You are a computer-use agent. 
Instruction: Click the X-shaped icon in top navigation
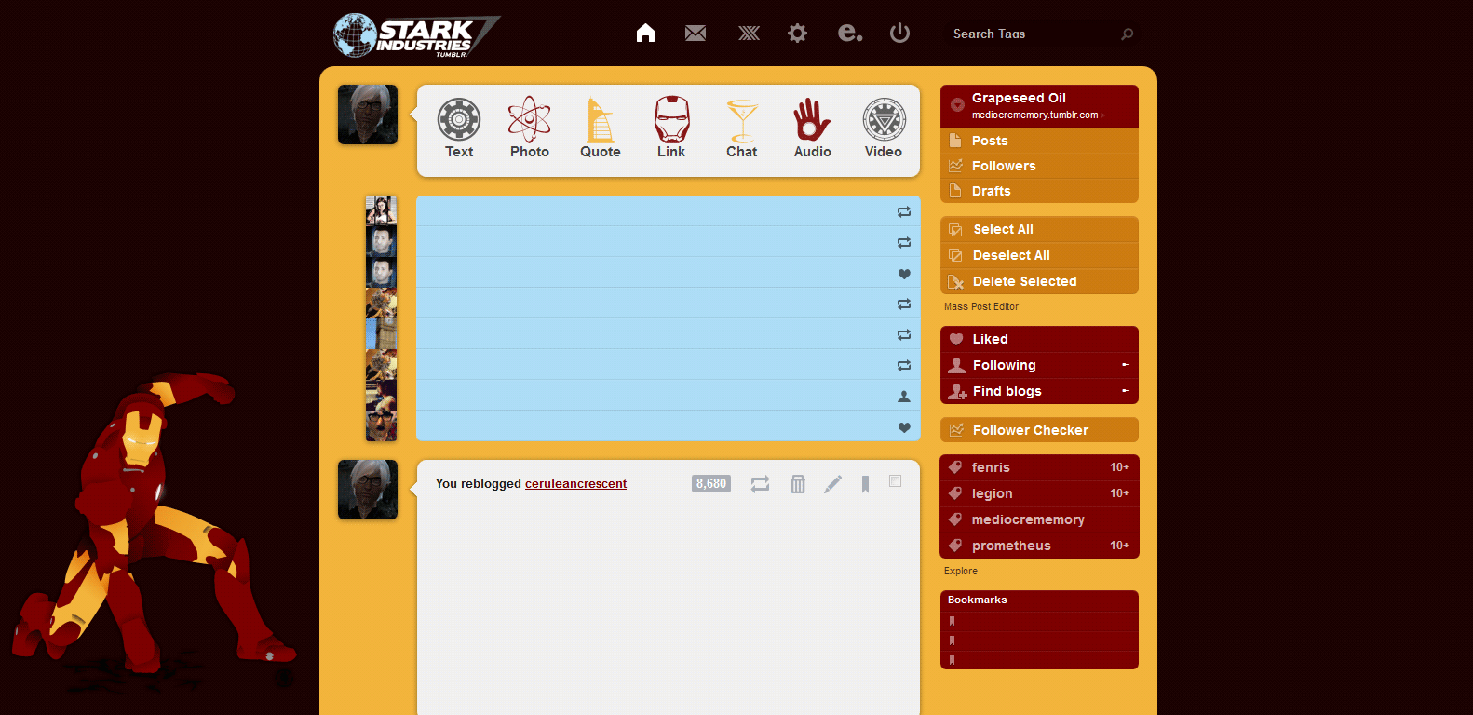(749, 34)
